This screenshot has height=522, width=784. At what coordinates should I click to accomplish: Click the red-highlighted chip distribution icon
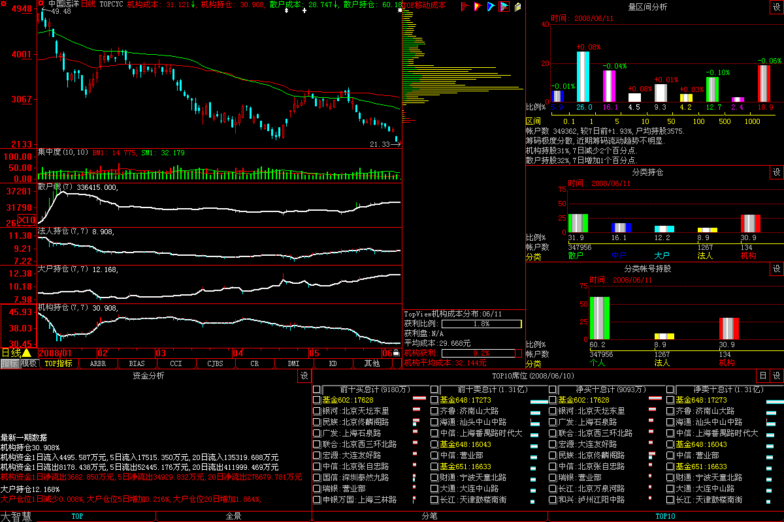point(504,7)
